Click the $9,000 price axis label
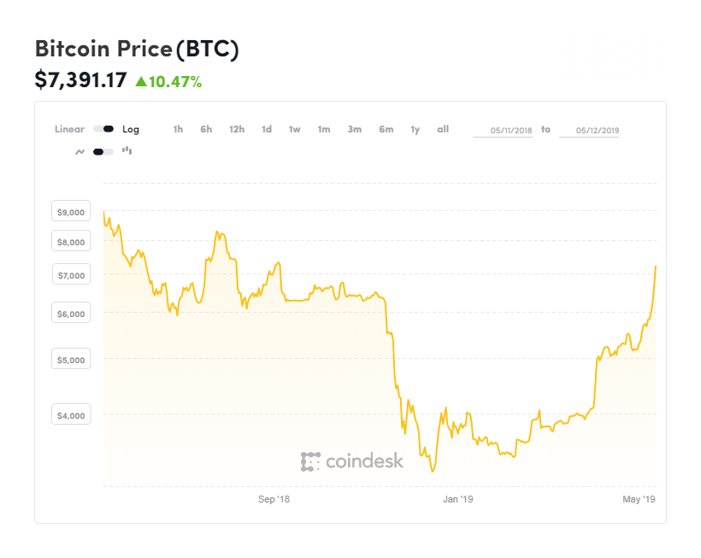This screenshot has height=558, width=701. tap(70, 211)
